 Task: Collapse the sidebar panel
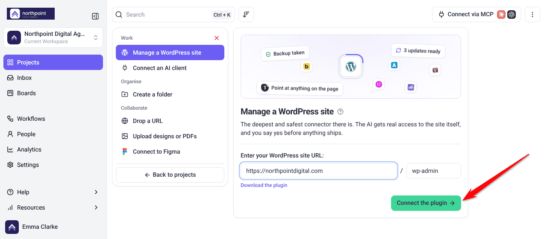click(x=95, y=16)
